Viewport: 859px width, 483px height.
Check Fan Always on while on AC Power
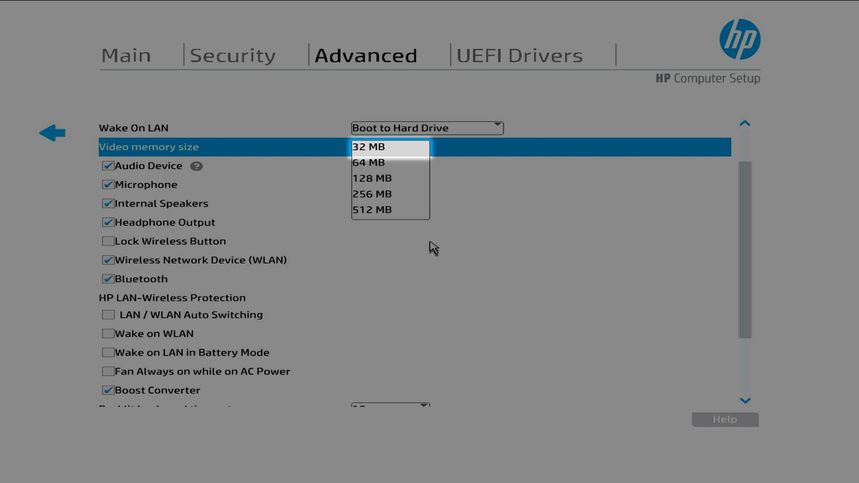(108, 371)
